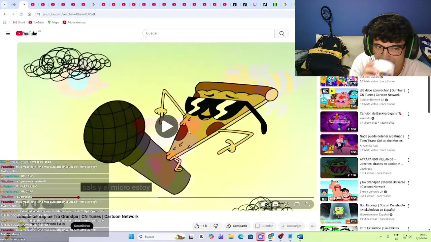The width and height of the screenshot is (431, 242).
Task: Open the video settings gear
Action: click(x=286, y=204)
